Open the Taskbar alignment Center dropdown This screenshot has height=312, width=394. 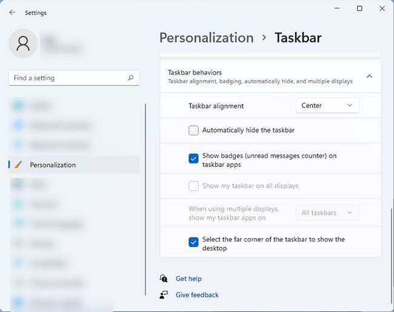coord(327,106)
